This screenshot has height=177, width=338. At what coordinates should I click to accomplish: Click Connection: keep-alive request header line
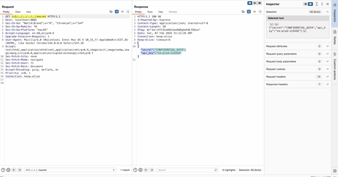23,76
